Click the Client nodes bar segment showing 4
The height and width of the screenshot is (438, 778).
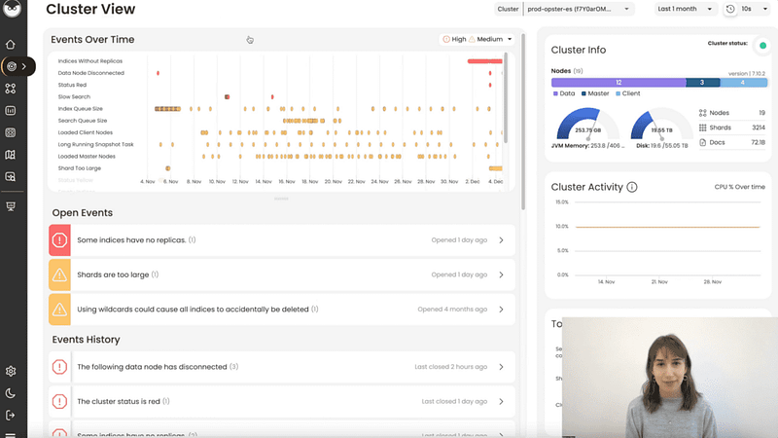(743, 83)
